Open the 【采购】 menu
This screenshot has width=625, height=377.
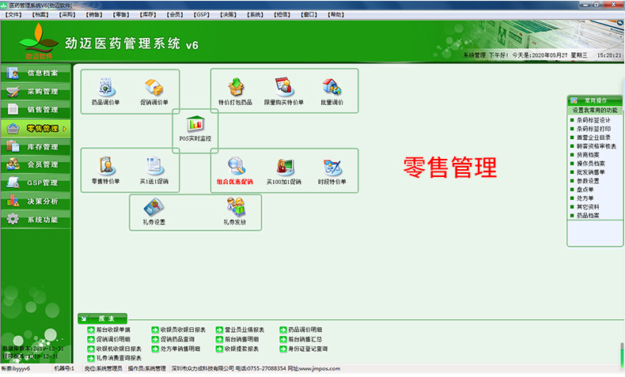[x=67, y=15]
